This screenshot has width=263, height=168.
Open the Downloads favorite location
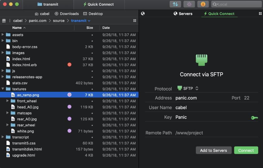click(67, 14)
